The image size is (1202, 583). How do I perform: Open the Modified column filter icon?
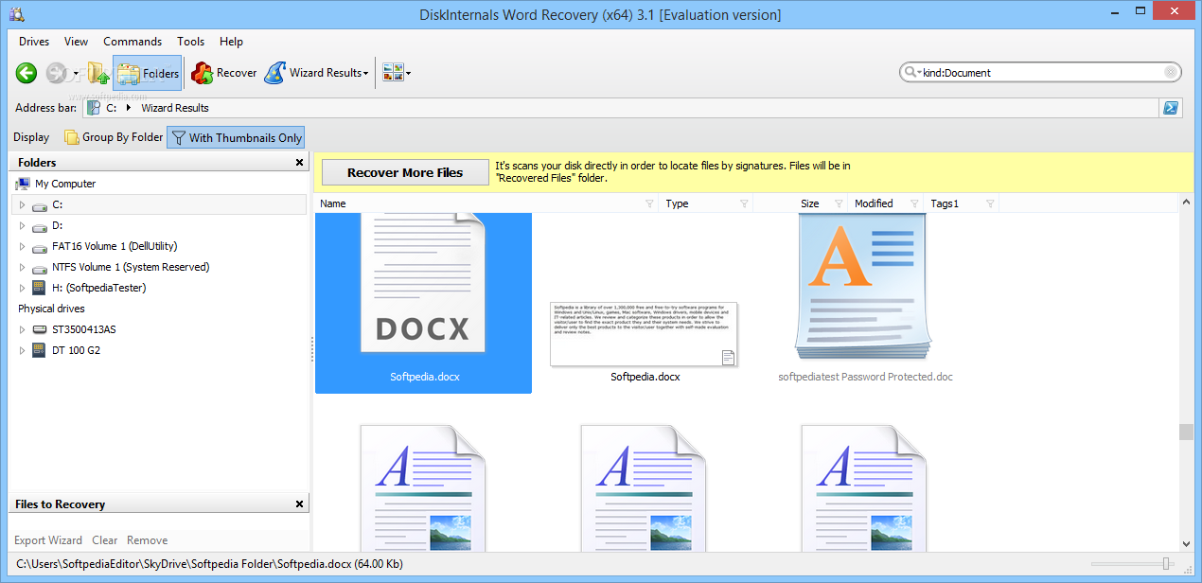914,203
